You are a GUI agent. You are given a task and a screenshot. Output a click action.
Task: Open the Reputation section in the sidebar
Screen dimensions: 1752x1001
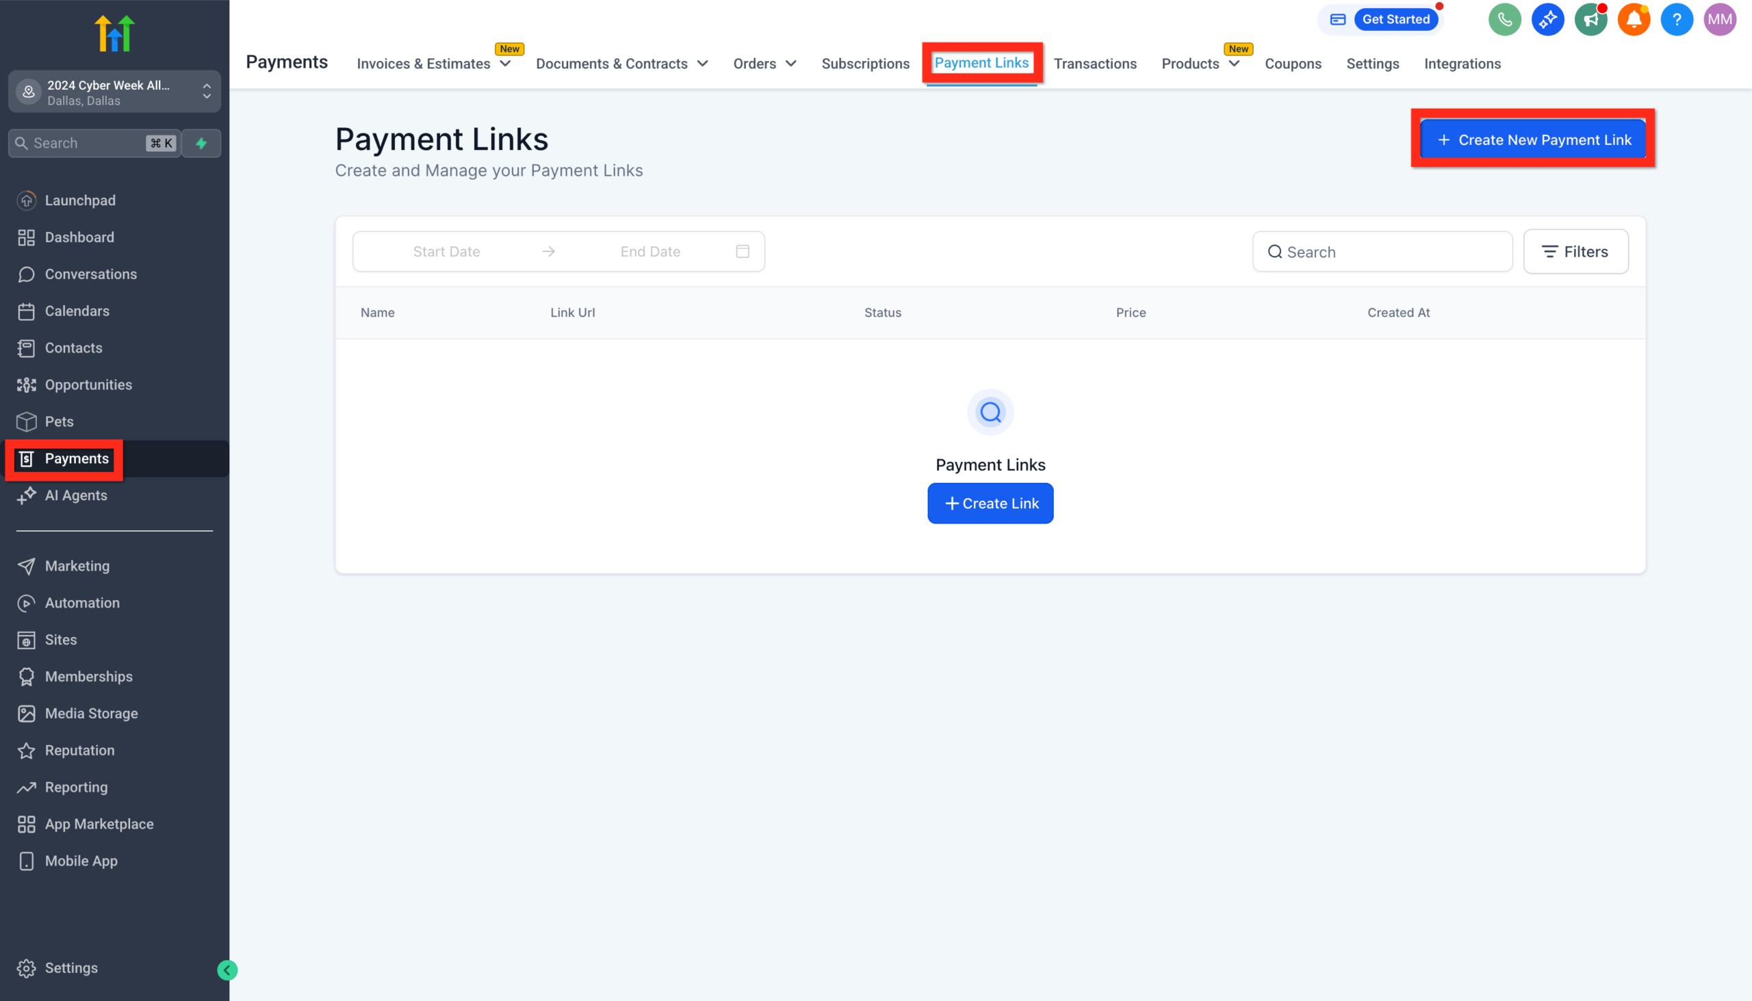point(79,750)
